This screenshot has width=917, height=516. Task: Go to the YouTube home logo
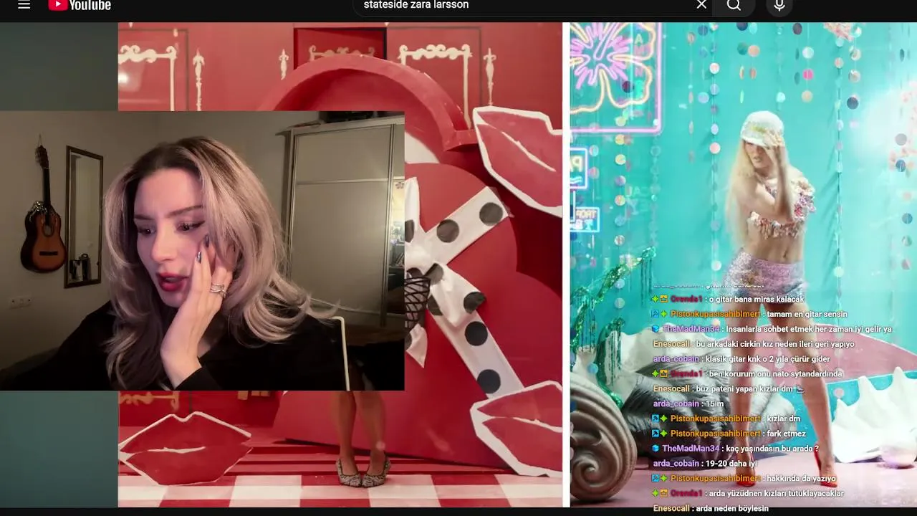80,5
